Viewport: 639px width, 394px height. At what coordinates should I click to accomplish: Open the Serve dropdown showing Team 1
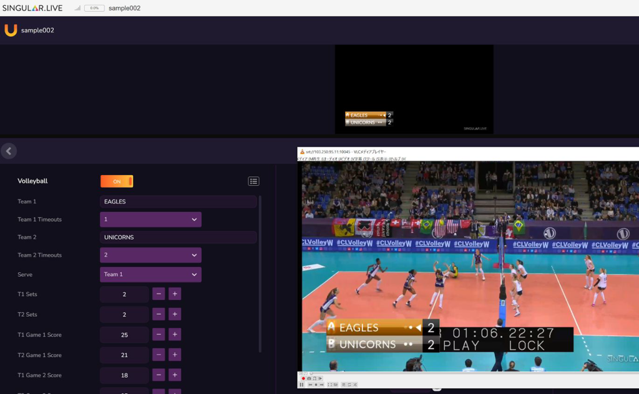150,274
